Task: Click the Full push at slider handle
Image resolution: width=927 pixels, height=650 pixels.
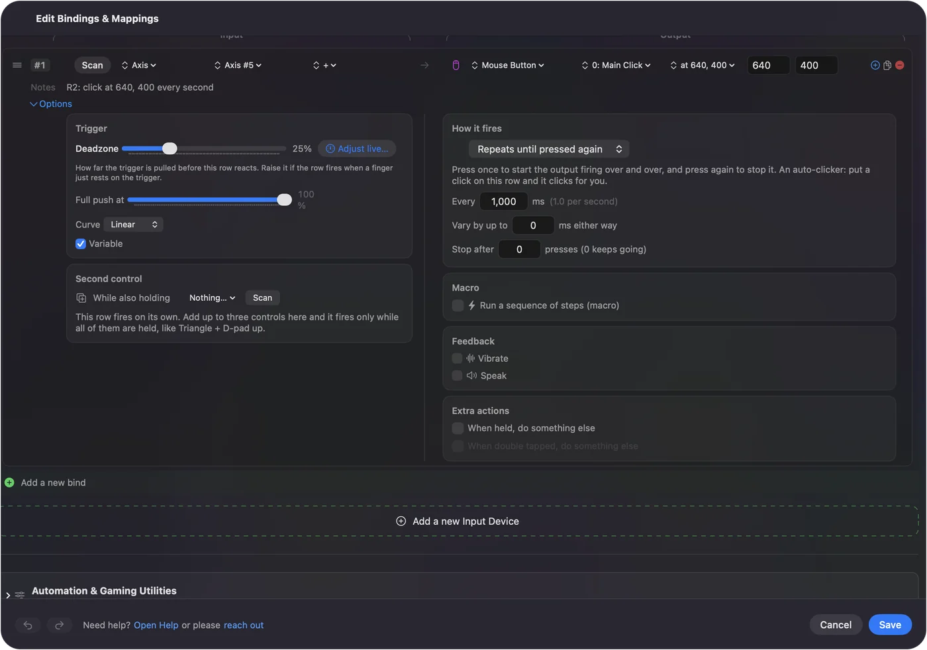Action: pyautogui.click(x=284, y=199)
